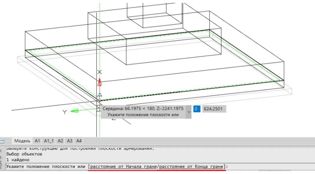This screenshot has height=174, width=315.
Task: Click the '1 найдено' command history line
Action: (18, 160)
